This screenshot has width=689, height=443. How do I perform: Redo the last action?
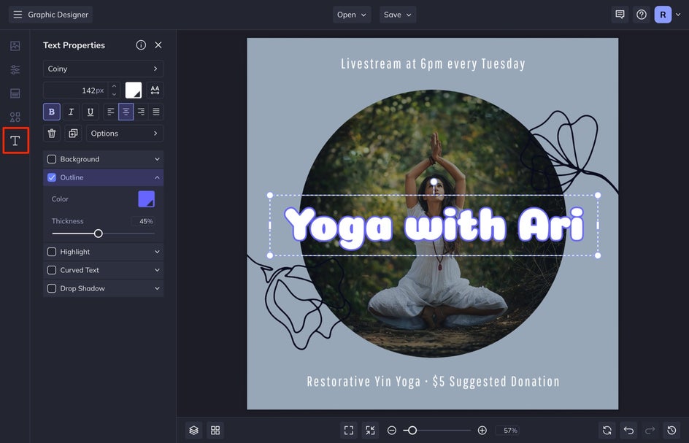(650, 431)
